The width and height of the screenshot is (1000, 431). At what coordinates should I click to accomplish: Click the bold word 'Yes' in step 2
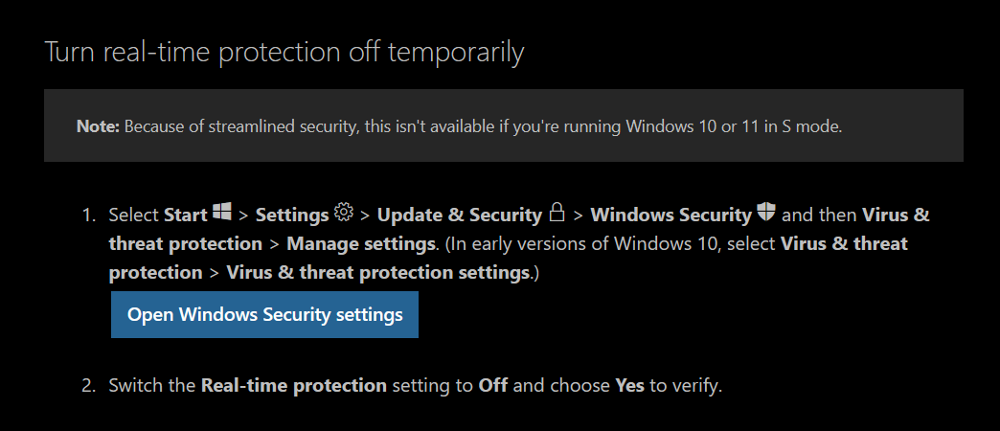tap(626, 386)
